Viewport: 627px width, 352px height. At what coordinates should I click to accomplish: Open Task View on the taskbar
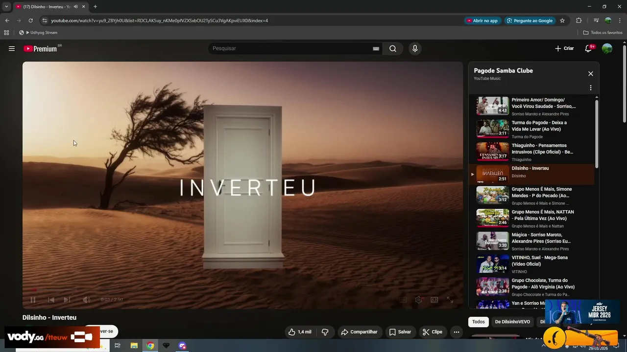click(118, 346)
